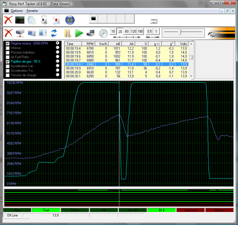Click the table scroll up arrow

pyautogui.click(x=191, y=44)
